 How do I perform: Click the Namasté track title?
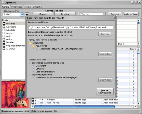pyautogui.click(x=51, y=100)
